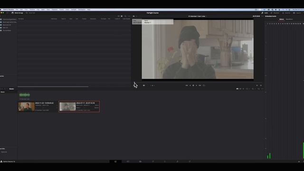Screen dimensions: 304x171
Task: Click the media storage horizontal scrollbar
Action: [53, 86]
